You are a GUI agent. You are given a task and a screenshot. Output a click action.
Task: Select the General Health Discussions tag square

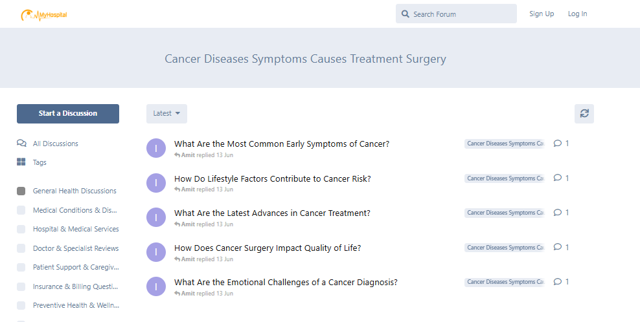(x=21, y=191)
